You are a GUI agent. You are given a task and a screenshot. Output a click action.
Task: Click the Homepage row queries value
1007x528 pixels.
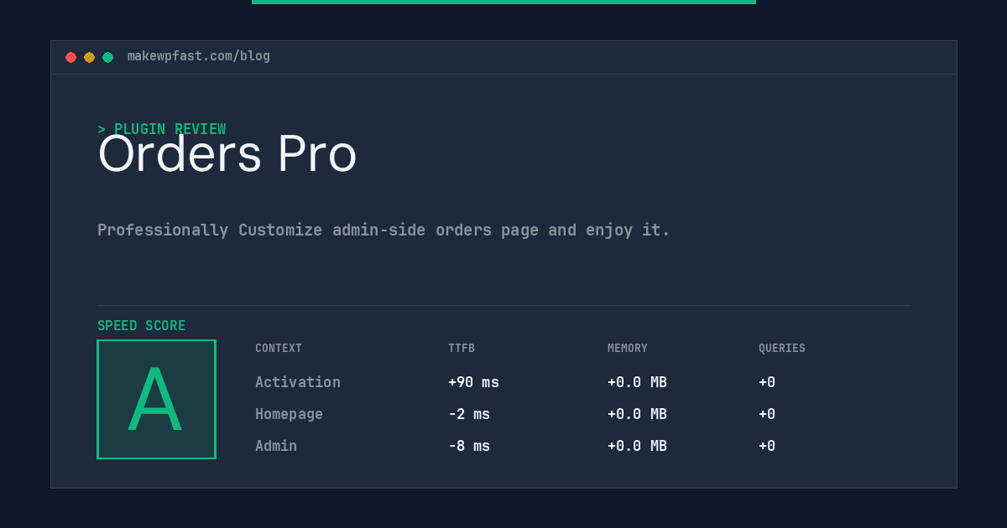point(767,414)
